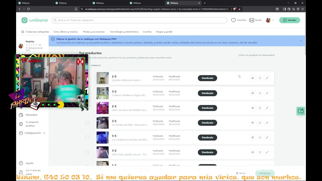Screen dimensions: 322x181
Task: Tick checkbox for Libro Lola, espejo oscuro
Action: tap(87, 152)
